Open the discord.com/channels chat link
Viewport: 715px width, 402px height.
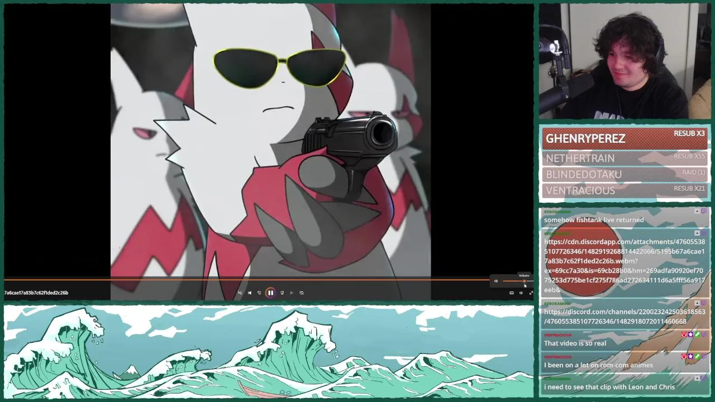tap(625, 317)
